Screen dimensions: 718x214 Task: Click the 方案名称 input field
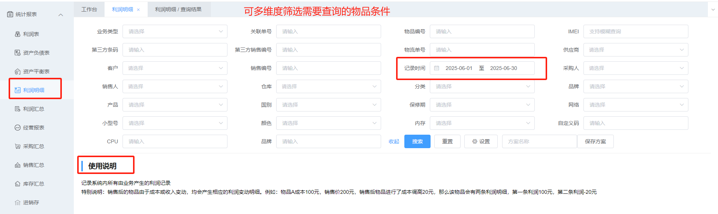coord(540,141)
